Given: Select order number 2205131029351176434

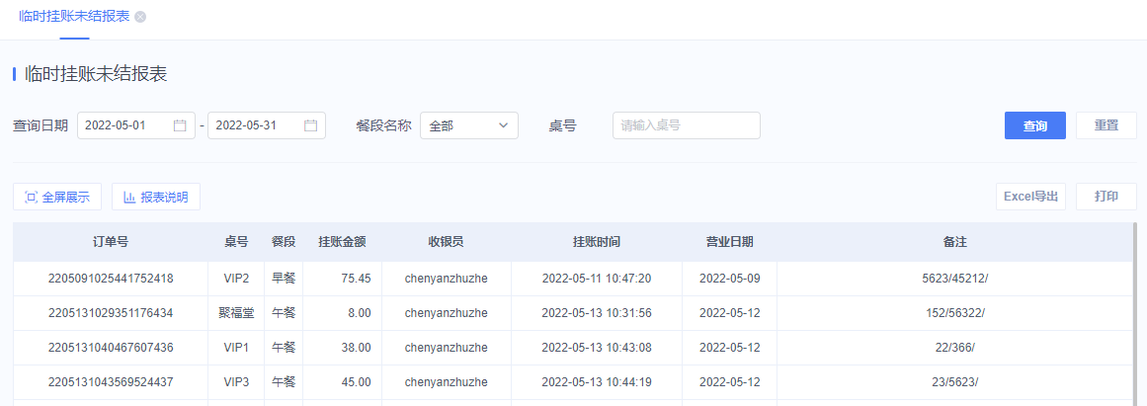Looking at the screenshot, I should pyautogui.click(x=111, y=313).
